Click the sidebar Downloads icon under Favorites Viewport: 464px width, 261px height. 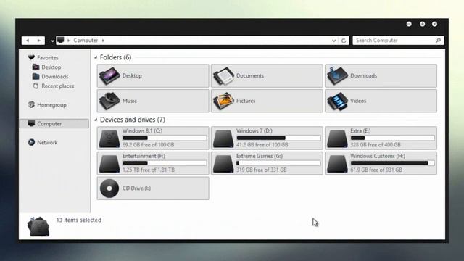click(36, 76)
